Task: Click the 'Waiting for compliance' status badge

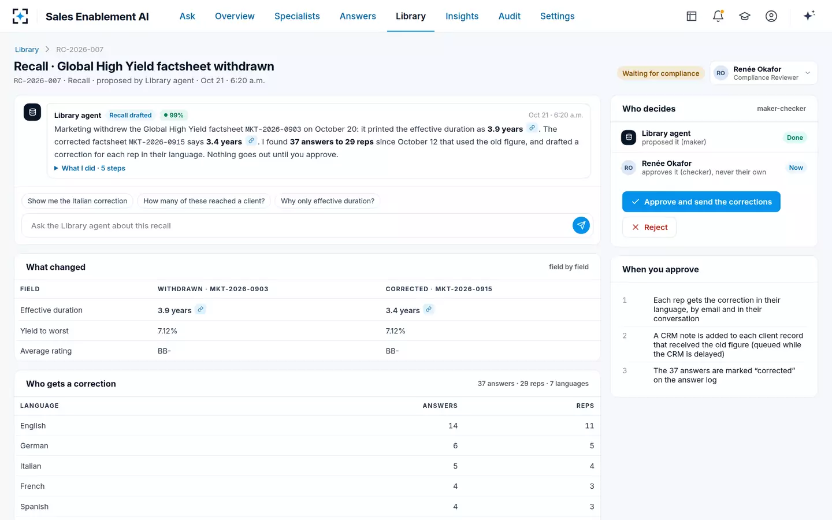Action: [x=661, y=73]
